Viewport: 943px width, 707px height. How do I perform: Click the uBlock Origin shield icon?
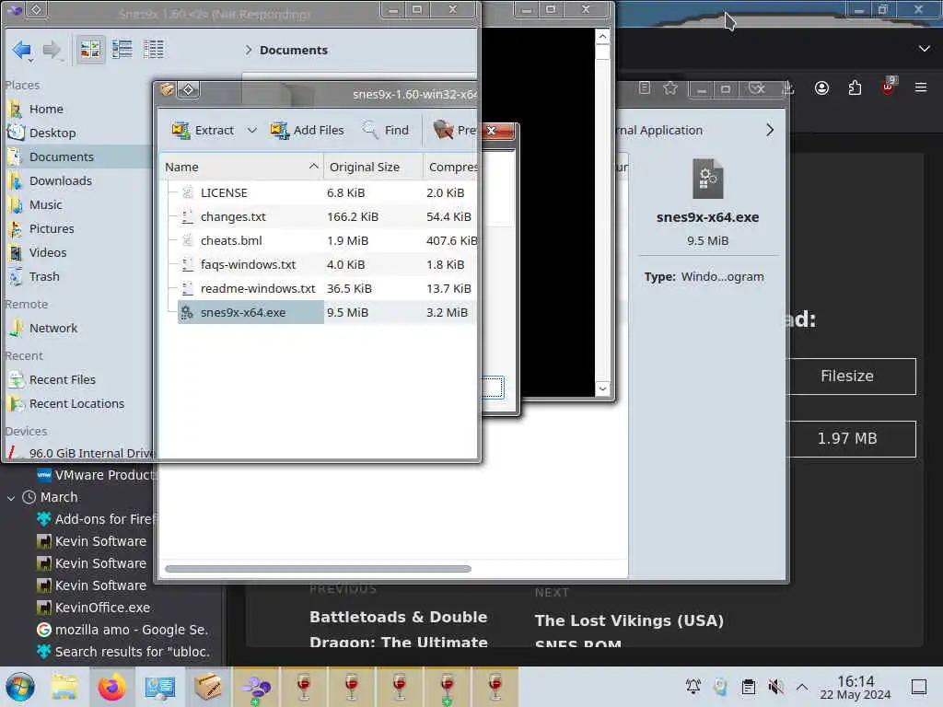[x=888, y=87]
